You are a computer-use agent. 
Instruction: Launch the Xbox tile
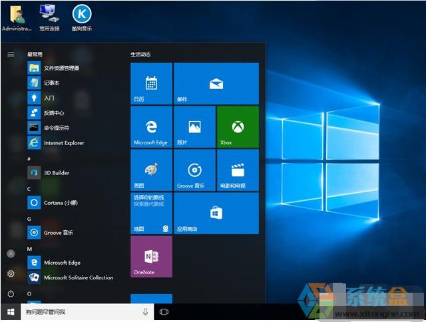point(238,126)
